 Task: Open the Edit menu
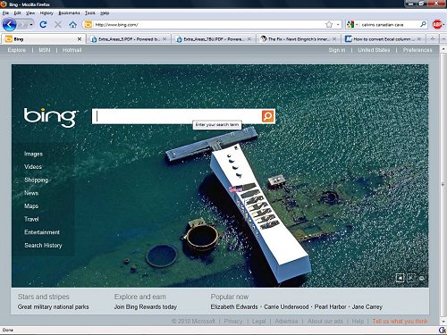18,13
